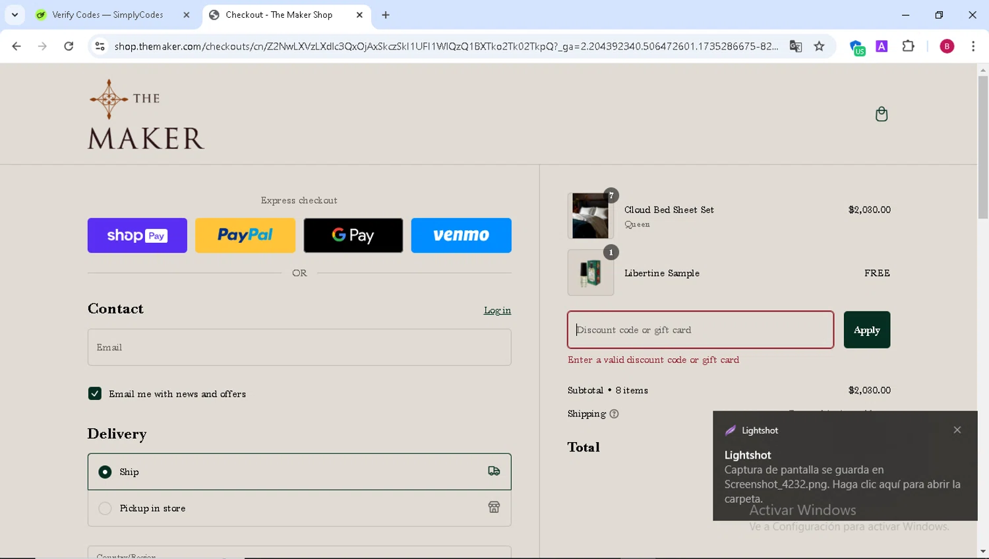Click the browser back arrow

(x=16, y=46)
